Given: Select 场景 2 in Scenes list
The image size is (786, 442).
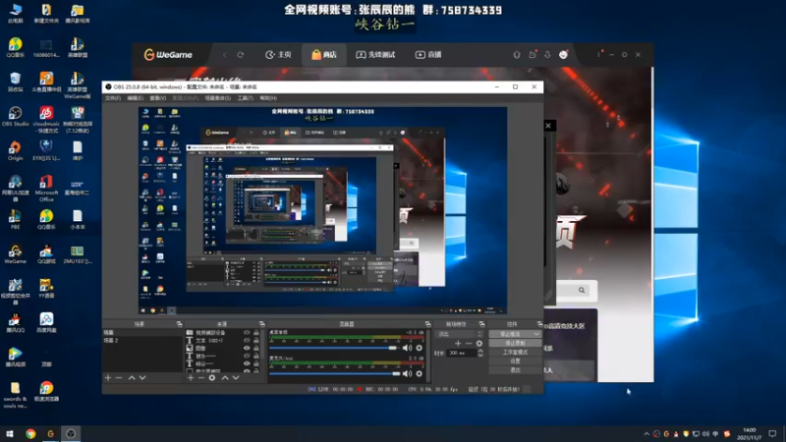Looking at the screenshot, I should point(142,340).
